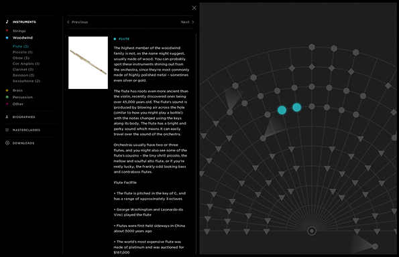Click the FLUTE title heading
The image size is (399, 257).
coord(124,39)
